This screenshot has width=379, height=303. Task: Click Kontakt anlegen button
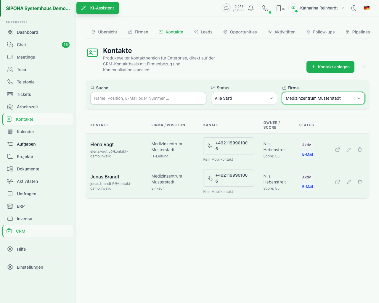330,67
